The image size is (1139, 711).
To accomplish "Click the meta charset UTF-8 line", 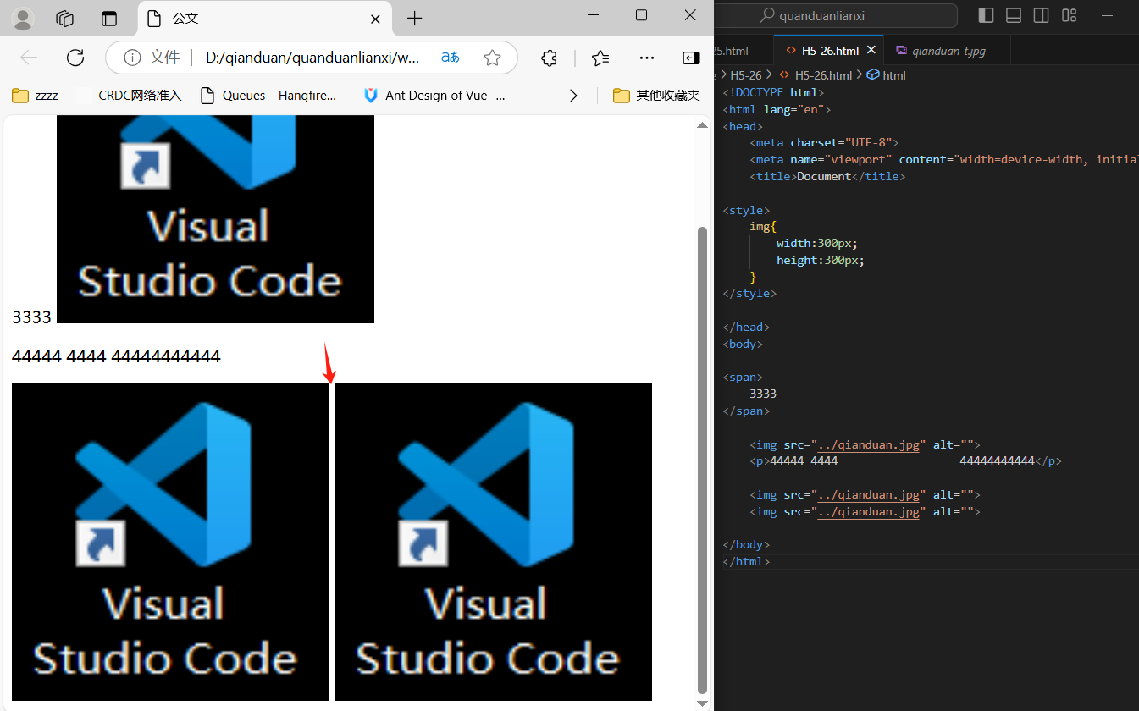I will pos(824,142).
